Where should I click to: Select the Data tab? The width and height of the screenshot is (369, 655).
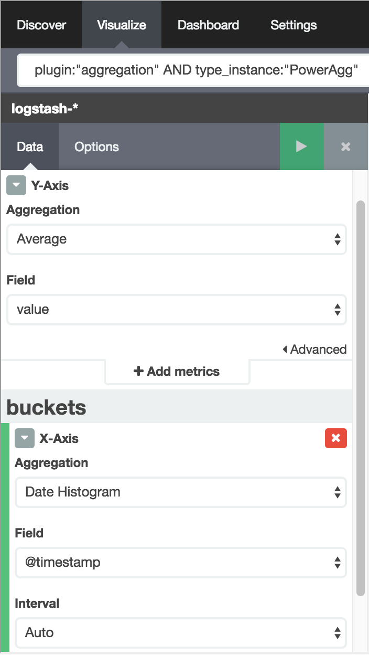click(x=30, y=147)
